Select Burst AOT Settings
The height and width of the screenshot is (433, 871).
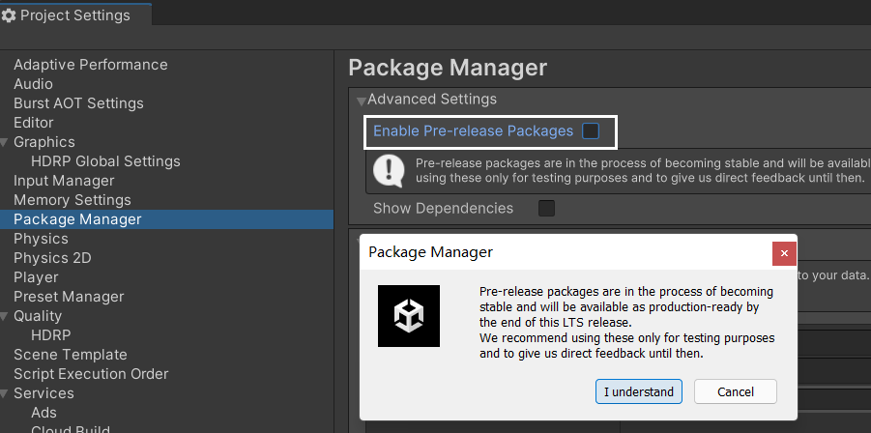coord(78,103)
